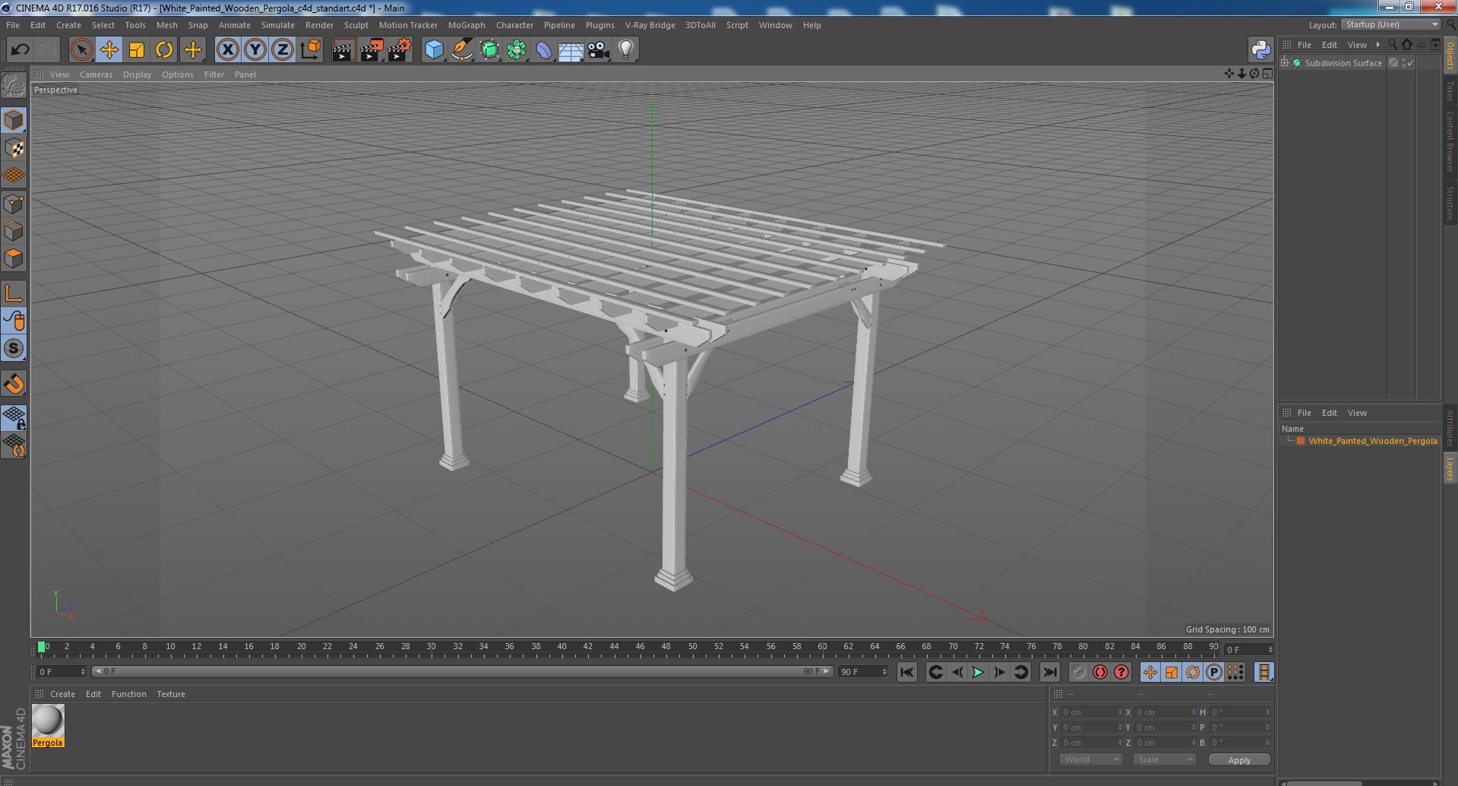Open material manager Texture menu

[171, 694]
